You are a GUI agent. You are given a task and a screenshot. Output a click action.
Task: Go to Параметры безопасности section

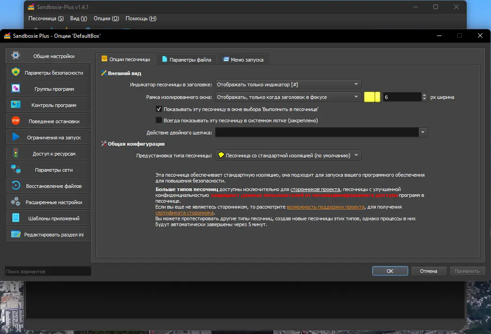tap(49, 72)
